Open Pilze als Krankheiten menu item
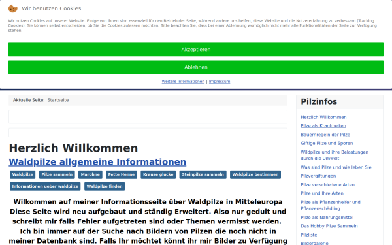 pos(323,126)
